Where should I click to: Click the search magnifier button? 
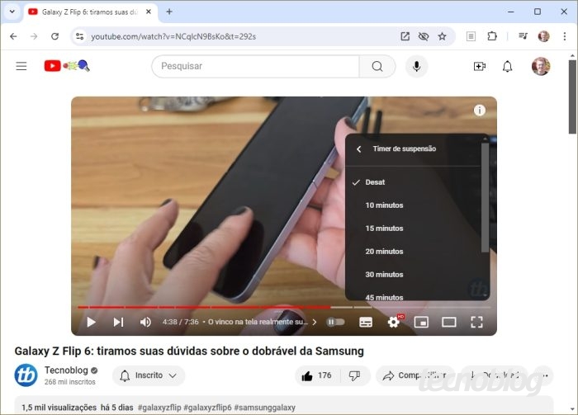(377, 66)
